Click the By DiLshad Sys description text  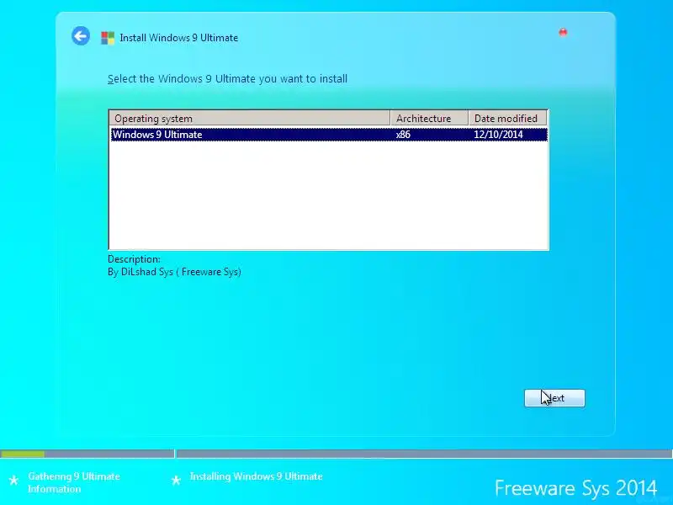174,272
